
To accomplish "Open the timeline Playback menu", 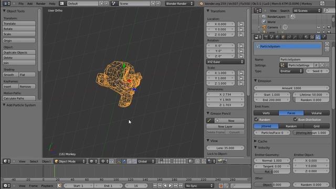I will pyautogui.click(x=47, y=186).
